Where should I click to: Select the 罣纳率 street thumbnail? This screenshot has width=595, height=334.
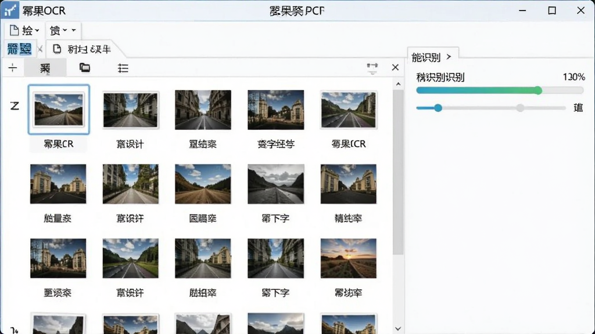pos(203,110)
